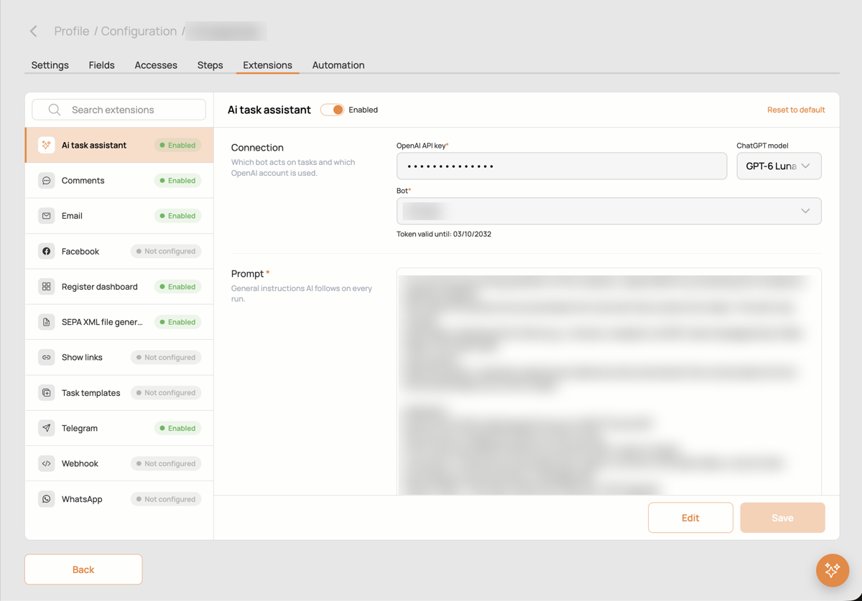Open the floating AI sparkle assistant button
The height and width of the screenshot is (601, 862).
click(x=833, y=570)
